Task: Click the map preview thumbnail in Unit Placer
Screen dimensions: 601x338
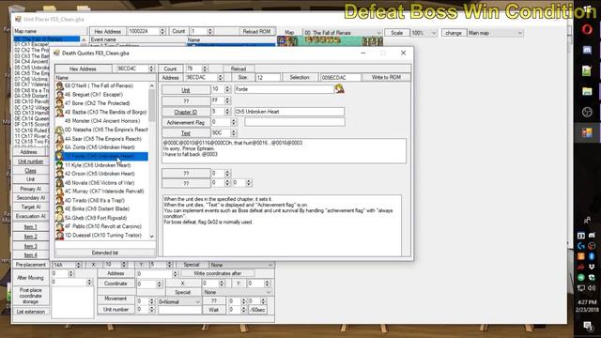Action: pos(330,40)
